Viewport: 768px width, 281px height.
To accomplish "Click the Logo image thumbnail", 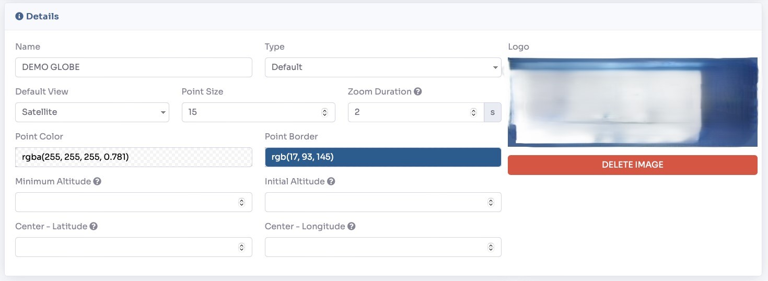I will click(632, 102).
